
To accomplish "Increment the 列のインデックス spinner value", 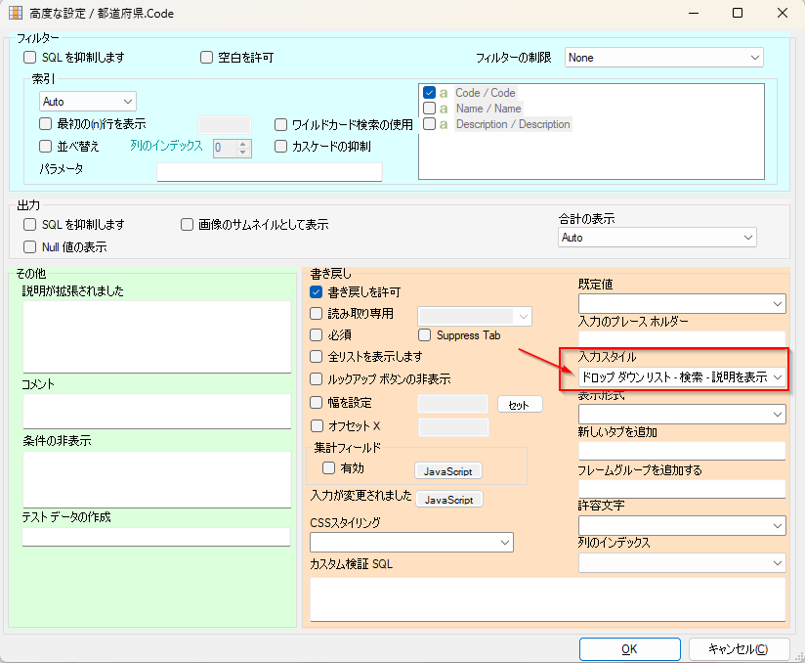I will click(x=243, y=145).
